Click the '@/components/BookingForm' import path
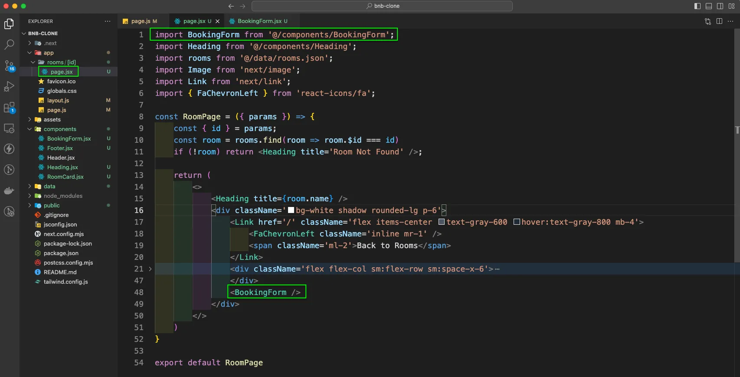Viewport: 740px width, 377px height. [329, 35]
